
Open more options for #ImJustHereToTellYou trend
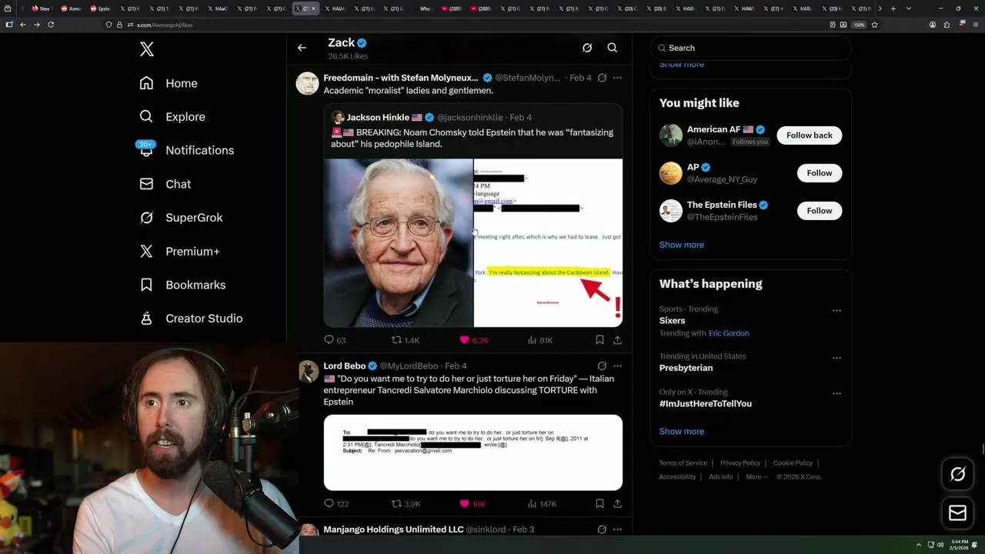[x=836, y=394]
